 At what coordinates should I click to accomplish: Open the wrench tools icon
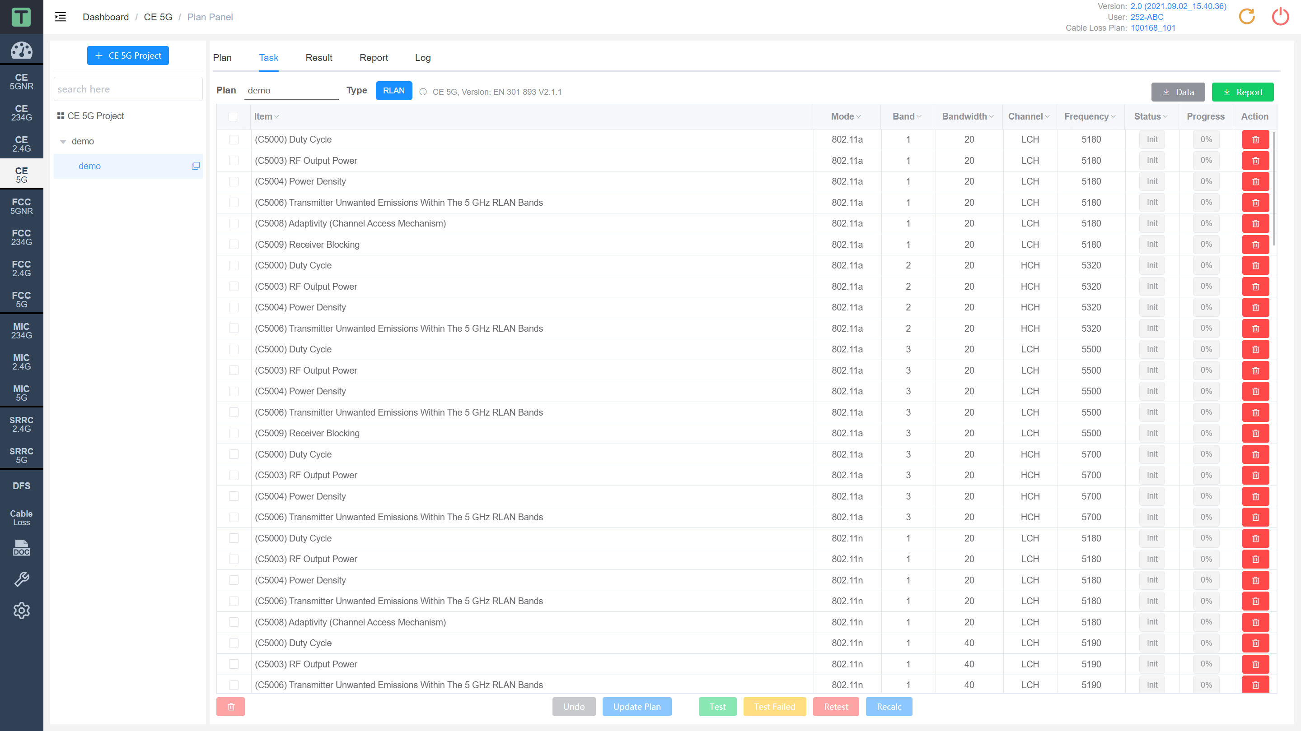[x=21, y=579]
